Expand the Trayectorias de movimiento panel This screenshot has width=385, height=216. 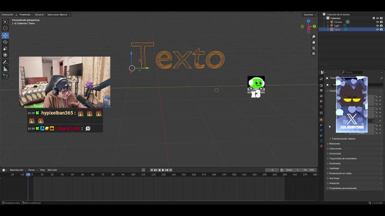click(x=354, y=158)
